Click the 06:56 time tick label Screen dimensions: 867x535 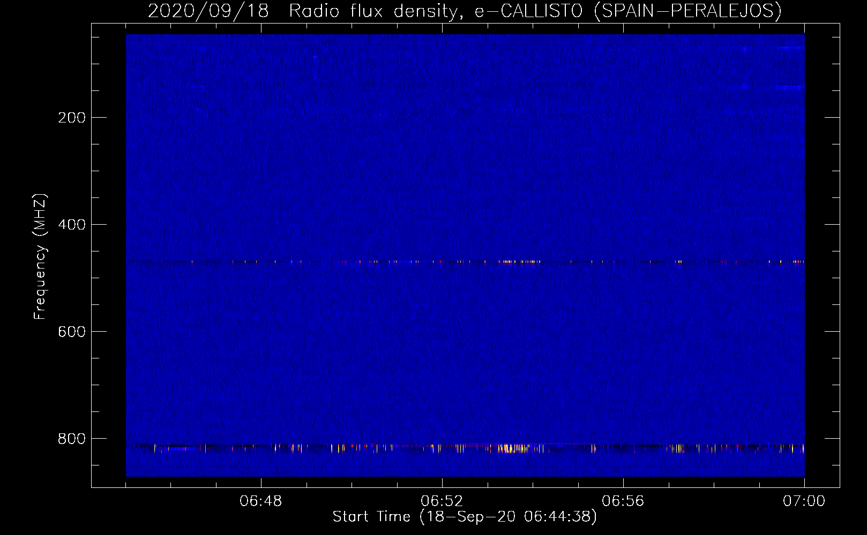tap(623, 501)
